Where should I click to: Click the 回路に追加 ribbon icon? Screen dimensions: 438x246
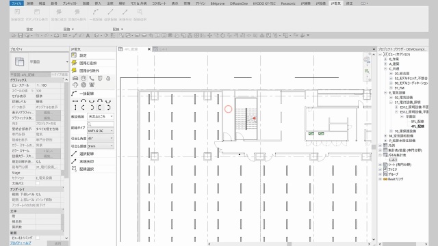(59, 12)
